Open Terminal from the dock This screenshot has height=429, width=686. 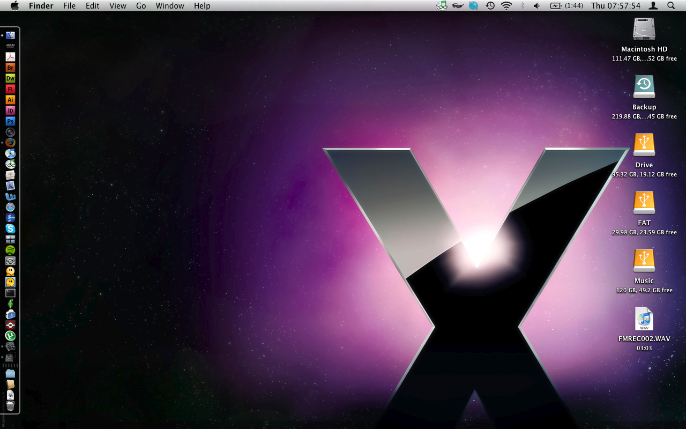coord(10,293)
